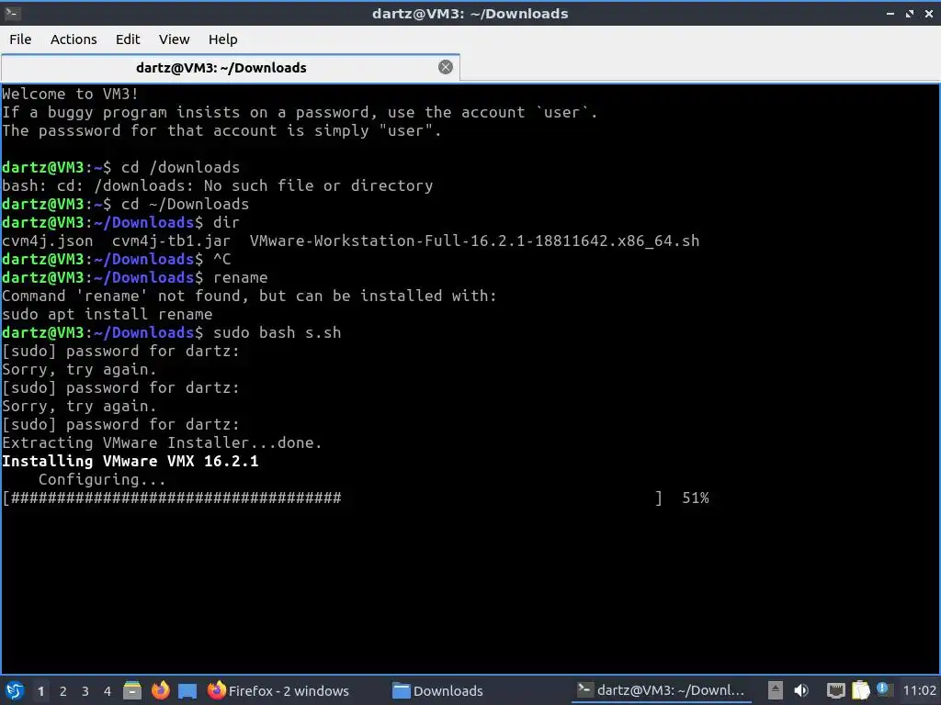Click the 'Extracting VMware Installer...done.' line
Image resolution: width=941 pixels, height=705 pixels.
(162, 443)
